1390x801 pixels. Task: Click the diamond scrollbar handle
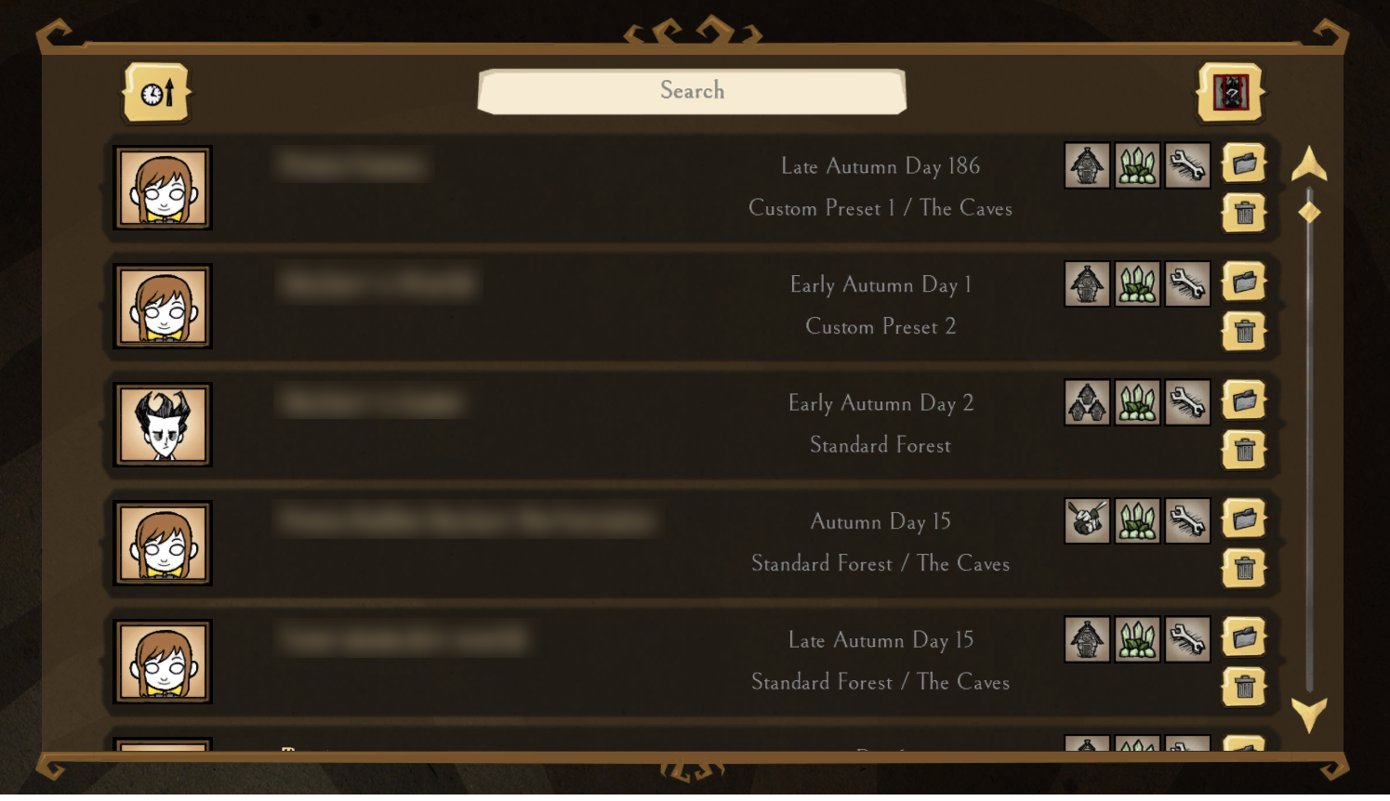coord(1309,213)
